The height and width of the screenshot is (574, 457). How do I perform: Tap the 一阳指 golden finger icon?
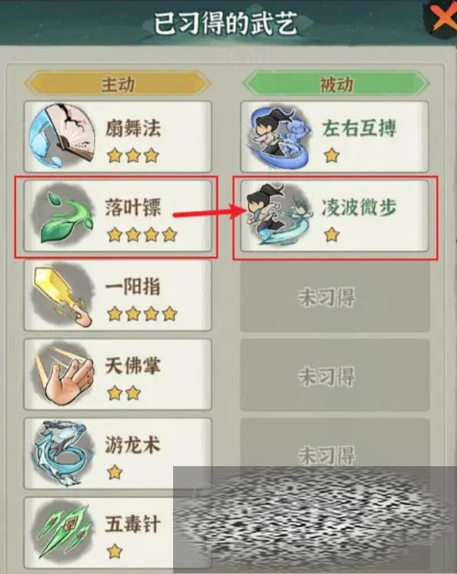pos(62,294)
